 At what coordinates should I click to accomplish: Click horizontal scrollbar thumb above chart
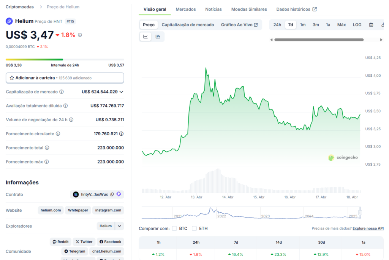[x=319, y=40]
